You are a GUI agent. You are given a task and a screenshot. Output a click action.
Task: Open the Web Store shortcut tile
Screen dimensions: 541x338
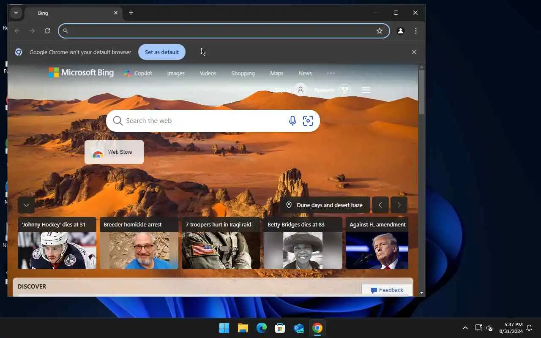[x=114, y=152]
